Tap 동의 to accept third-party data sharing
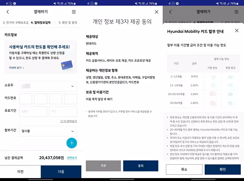The width and height of the screenshot is (244, 181). click(x=140, y=166)
